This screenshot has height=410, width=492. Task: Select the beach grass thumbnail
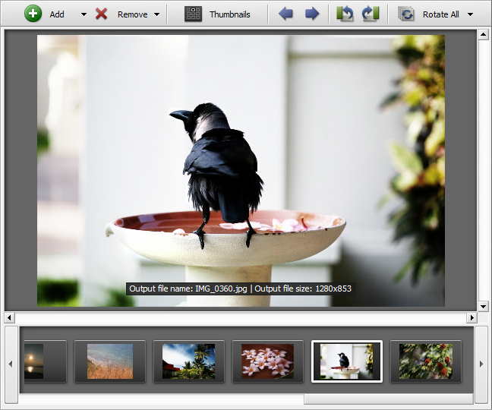point(110,361)
